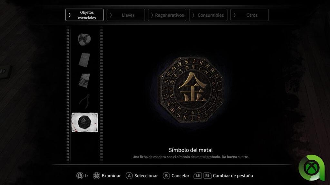Click the Cambiar de pestaña label
Viewport: 330px width, 185px height.
click(233, 176)
